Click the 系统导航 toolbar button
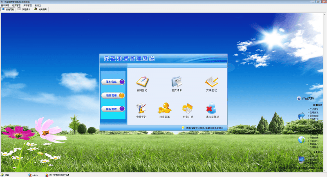Screen dimensions: 327x177 click(x=8, y=9)
